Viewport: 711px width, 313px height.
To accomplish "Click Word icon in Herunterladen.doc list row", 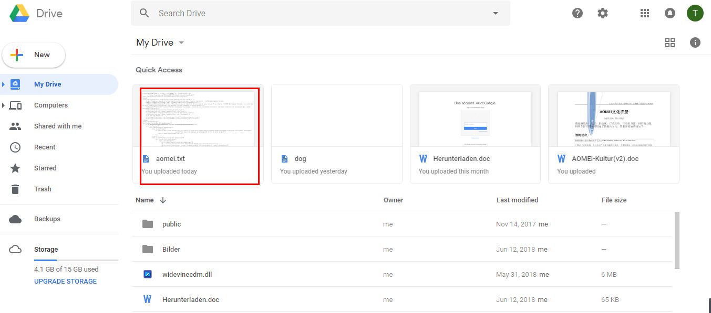I will (x=148, y=299).
